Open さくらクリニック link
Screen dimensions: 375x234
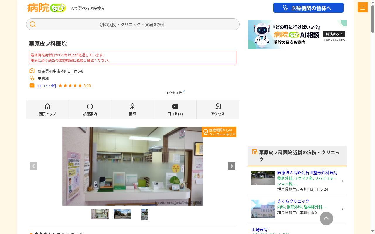[293, 201]
